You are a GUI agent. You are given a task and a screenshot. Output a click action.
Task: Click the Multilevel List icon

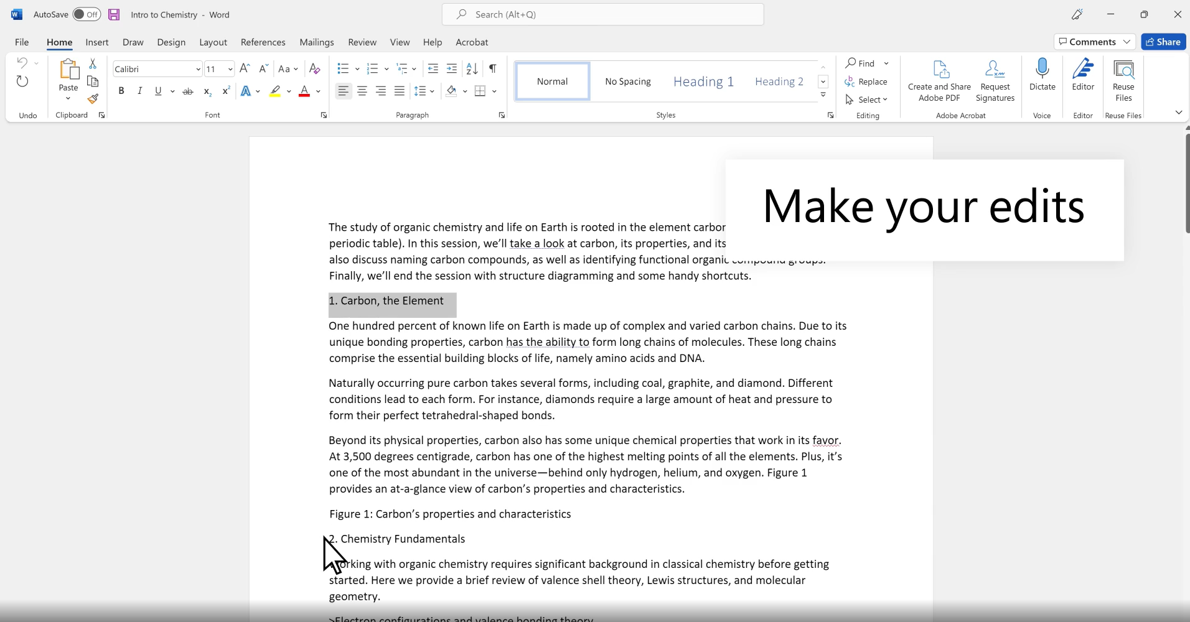pos(402,68)
